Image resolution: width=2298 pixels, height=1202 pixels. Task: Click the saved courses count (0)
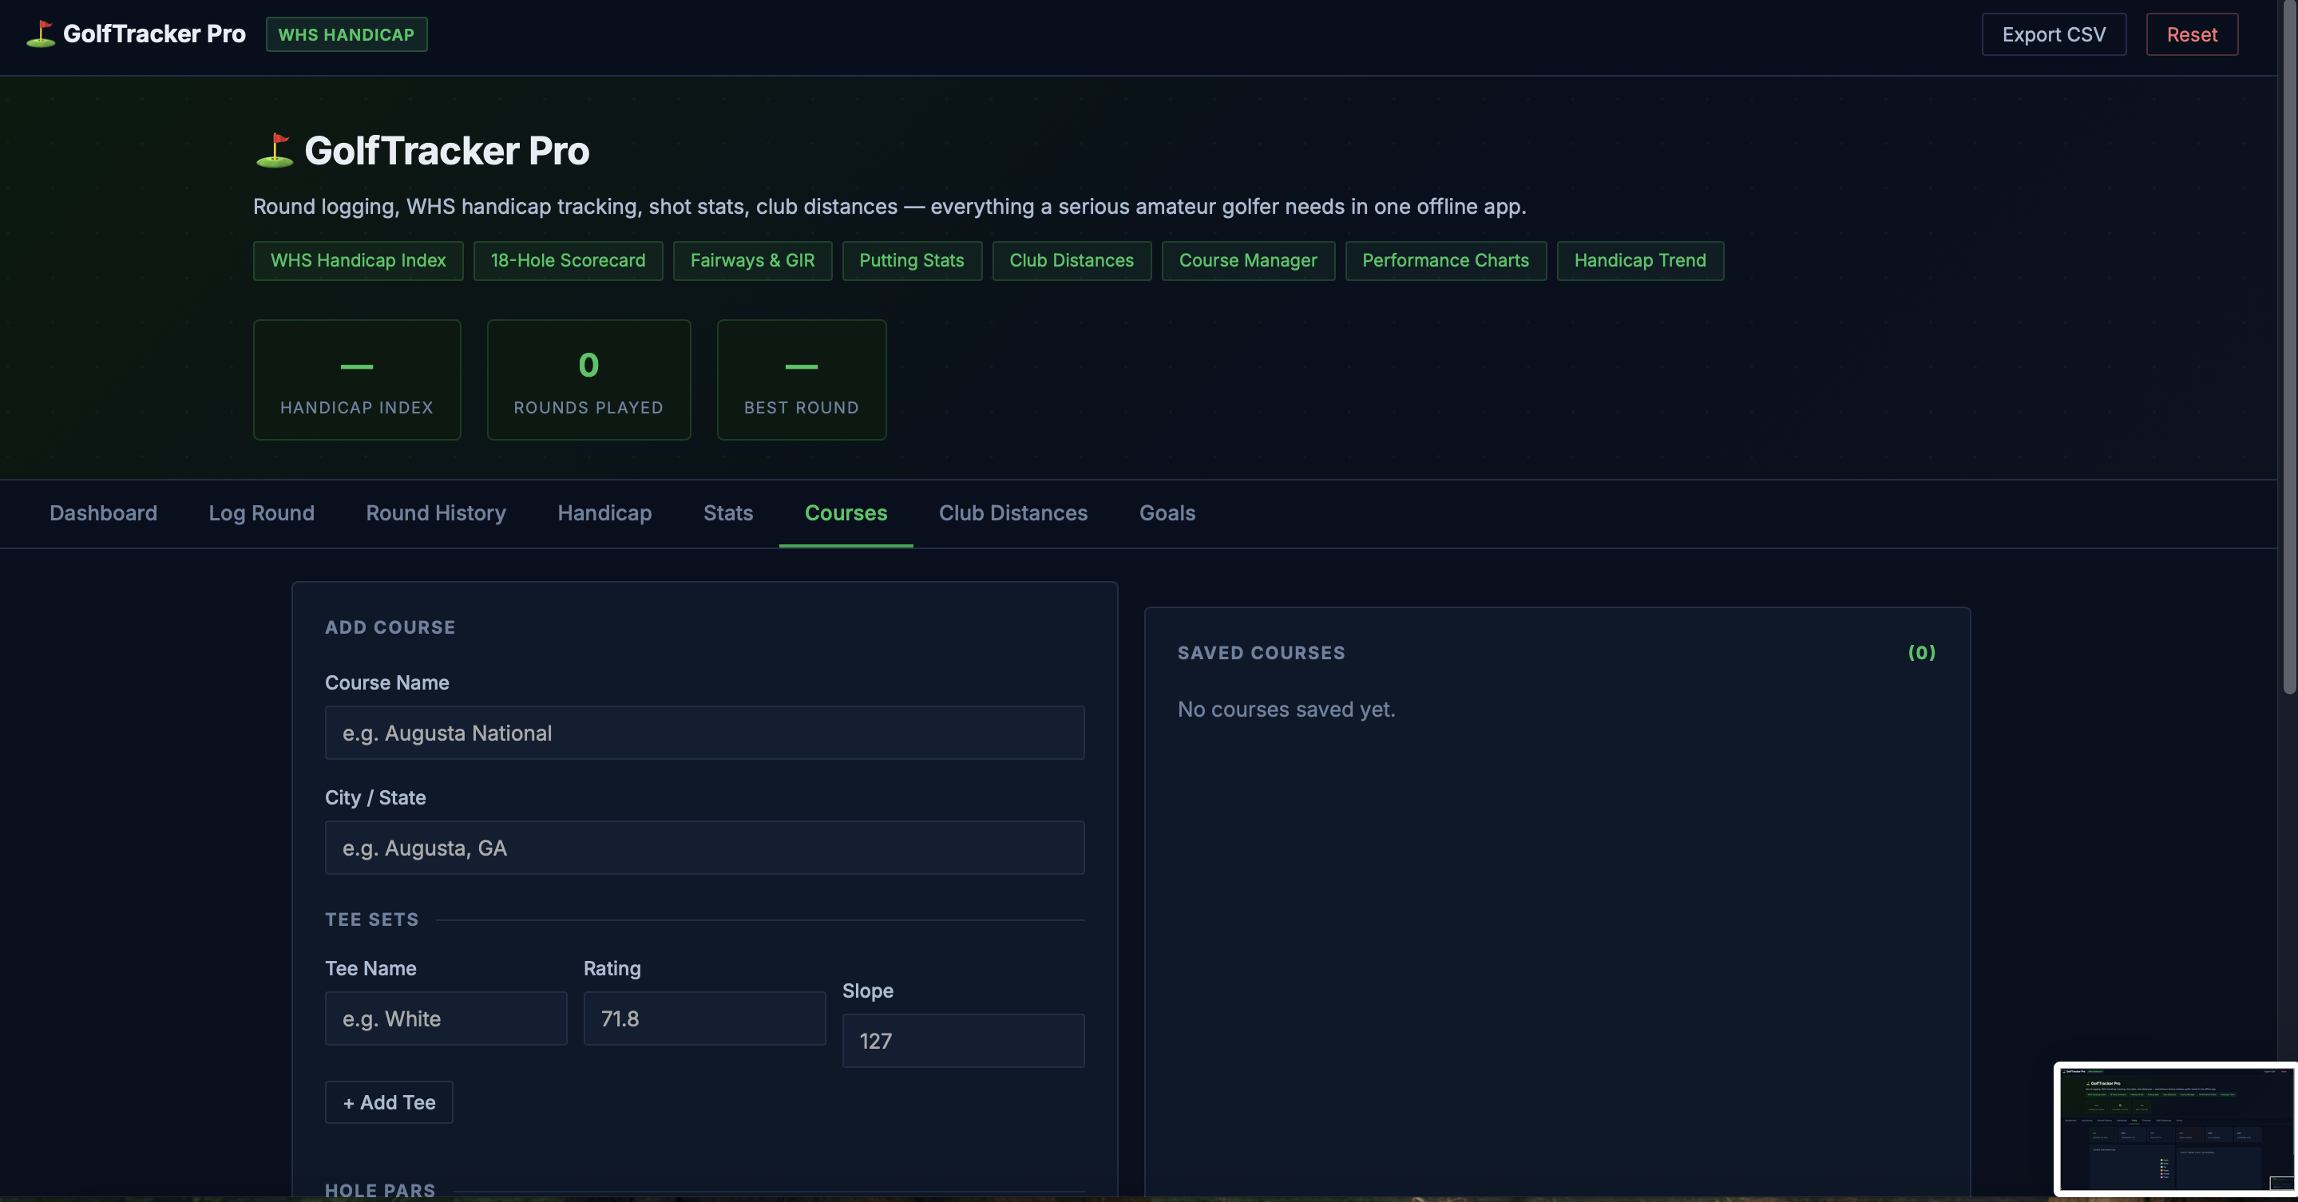(x=1922, y=653)
